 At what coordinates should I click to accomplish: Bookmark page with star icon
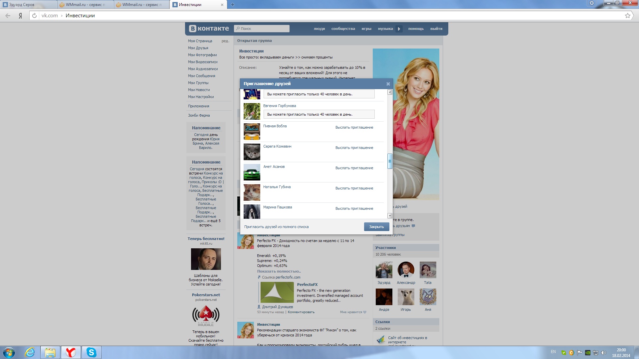tap(628, 16)
